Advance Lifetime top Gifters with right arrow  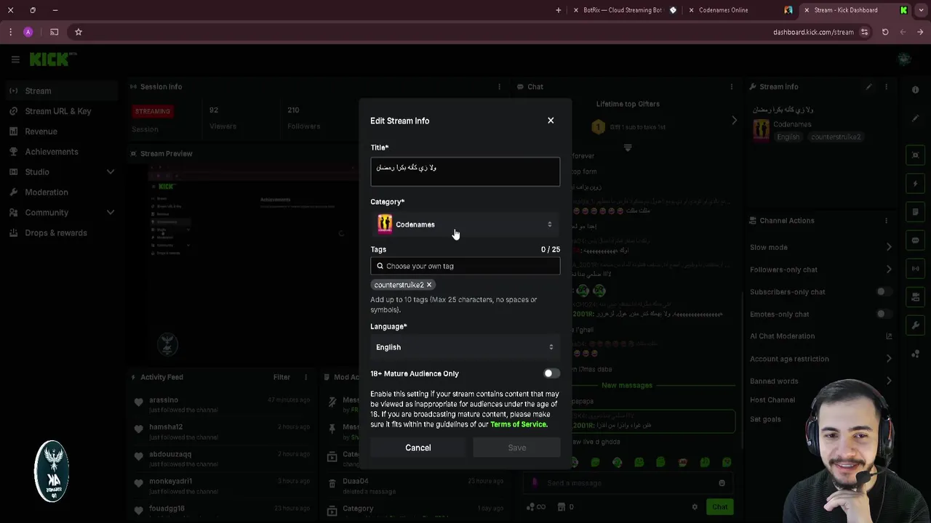[734, 121]
